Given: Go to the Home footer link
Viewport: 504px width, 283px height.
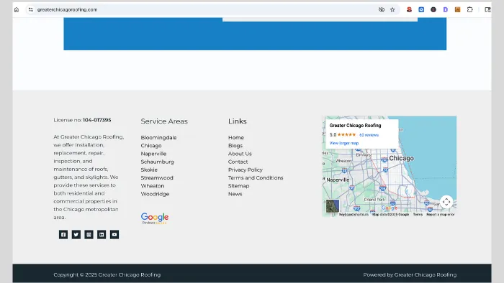Looking at the screenshot, I should 236,137.
